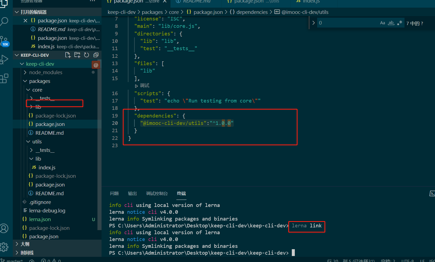This screenshot has width=435, height=262.
Task: Toggle match case in find widget
Action: (x=382, y=23)
